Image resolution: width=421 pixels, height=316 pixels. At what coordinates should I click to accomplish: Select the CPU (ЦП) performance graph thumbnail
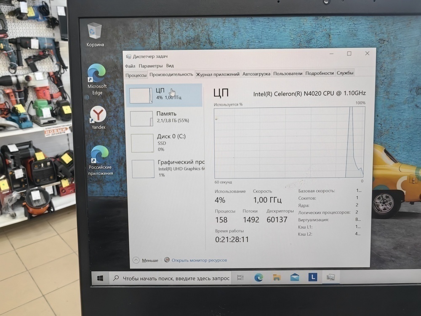141,95
